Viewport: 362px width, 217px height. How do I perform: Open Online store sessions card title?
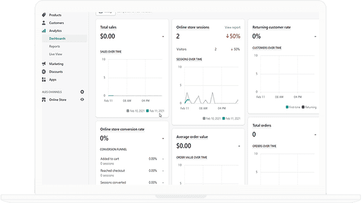193,27
